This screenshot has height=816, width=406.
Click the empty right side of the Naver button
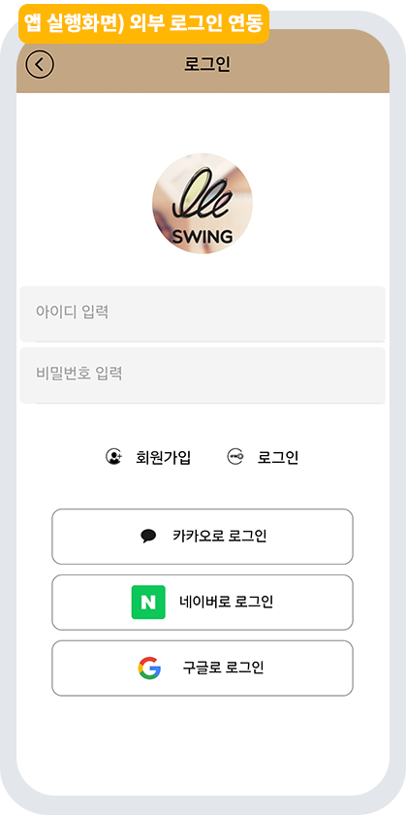pos(315,603)
